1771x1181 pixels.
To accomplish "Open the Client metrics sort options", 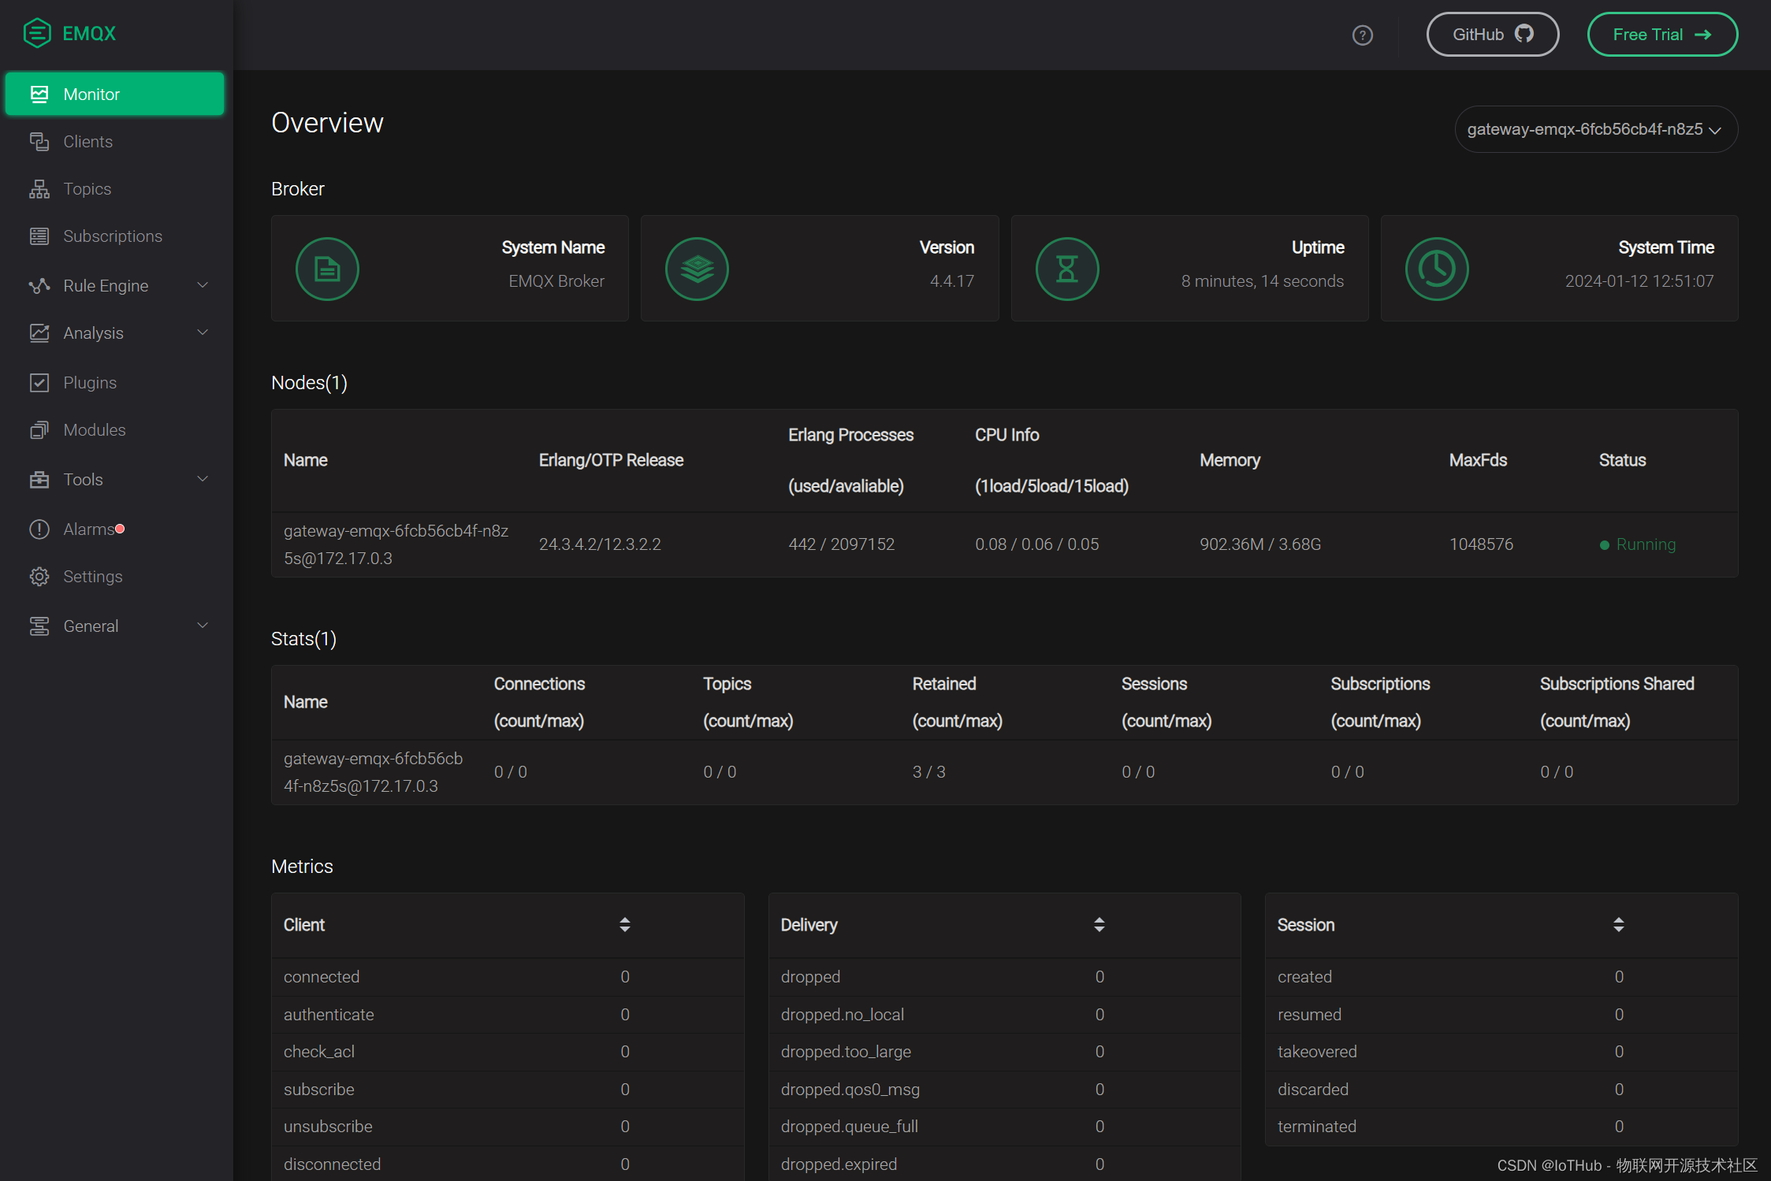I will click(x=623, y=924).
